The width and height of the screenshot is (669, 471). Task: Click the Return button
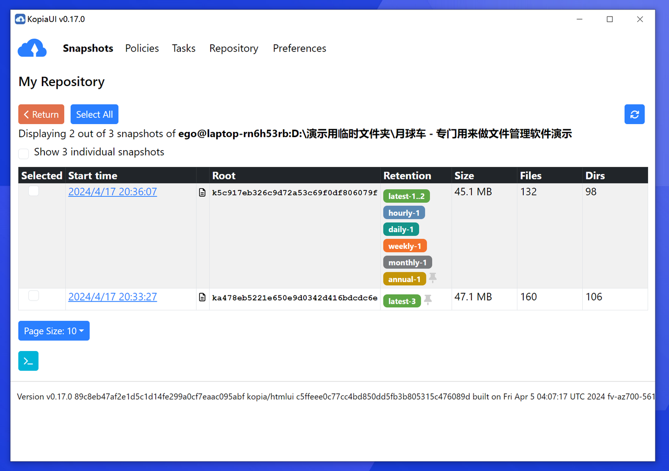(41, 114)
